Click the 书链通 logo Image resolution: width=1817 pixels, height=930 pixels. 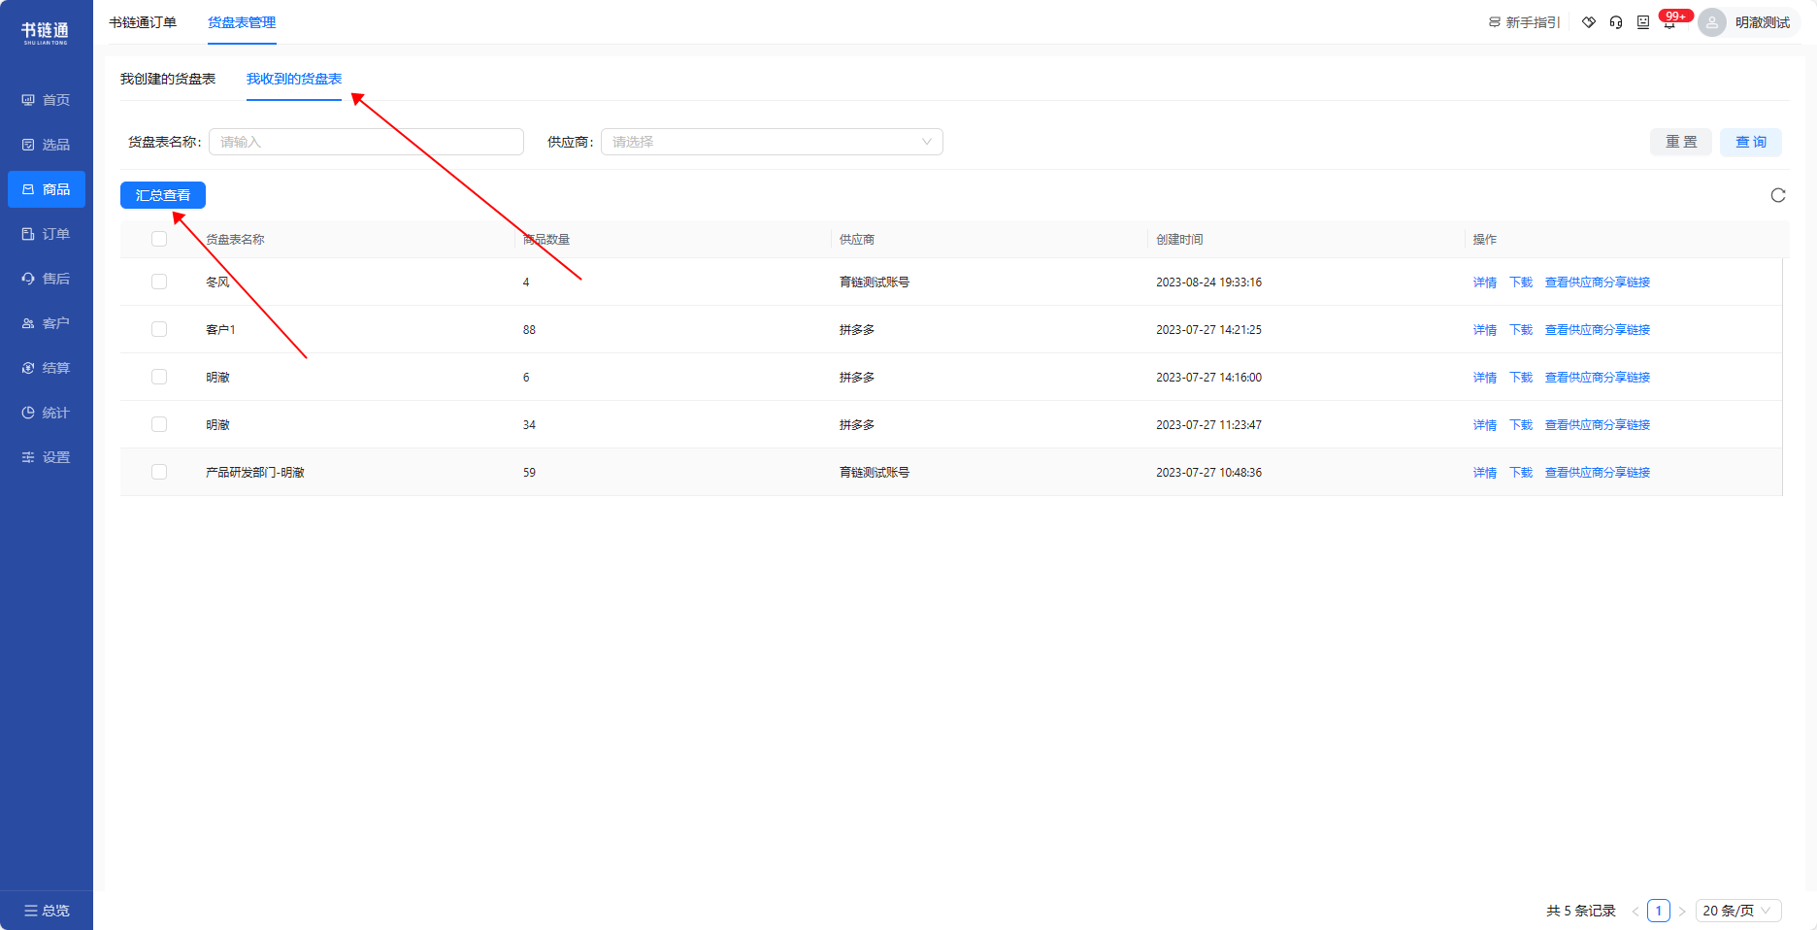[x=46, y=33]
